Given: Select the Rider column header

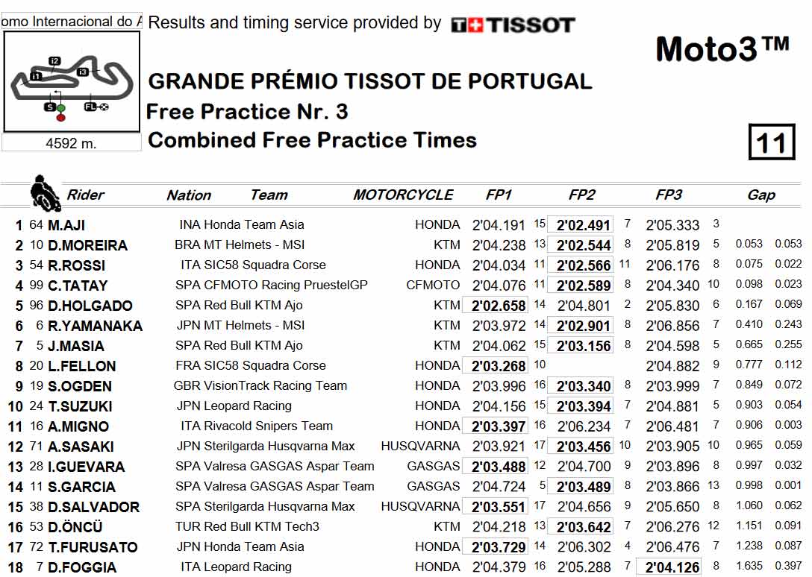Looking at the screenshot, I should (85, 195).
